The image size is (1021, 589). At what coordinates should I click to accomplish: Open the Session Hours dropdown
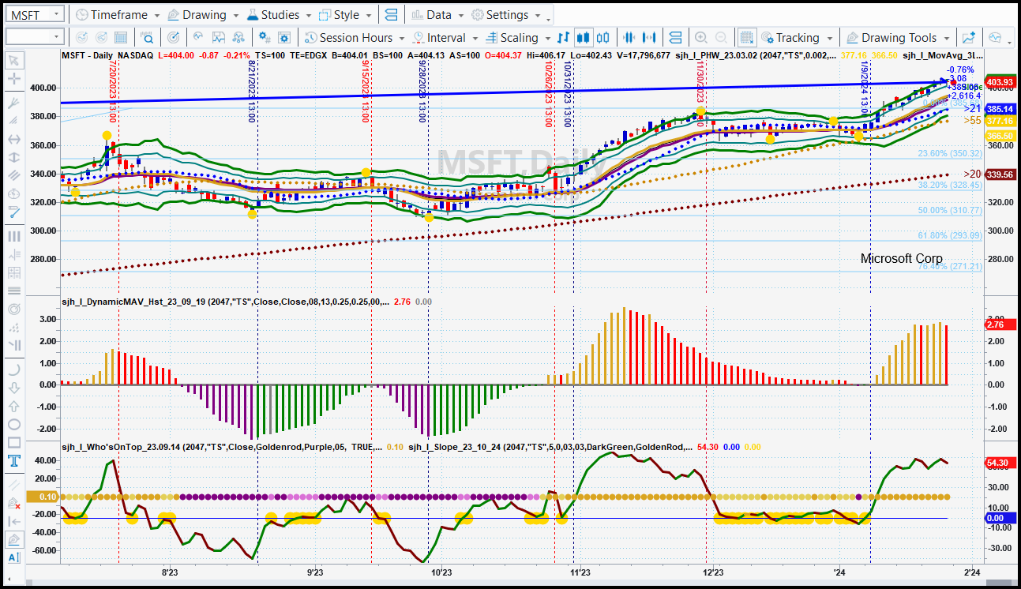point(355,37)
